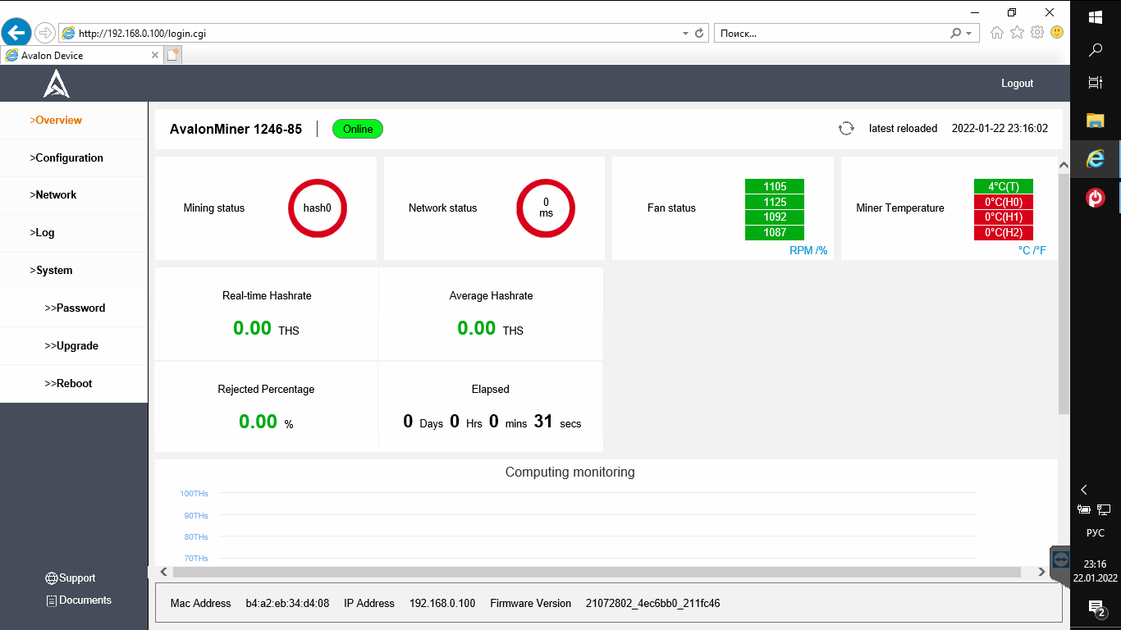The height and width of the screenshot is (630, 1121).
Task: Open address bar autocomplete dropdown
Action: click(x=685, y=34)
